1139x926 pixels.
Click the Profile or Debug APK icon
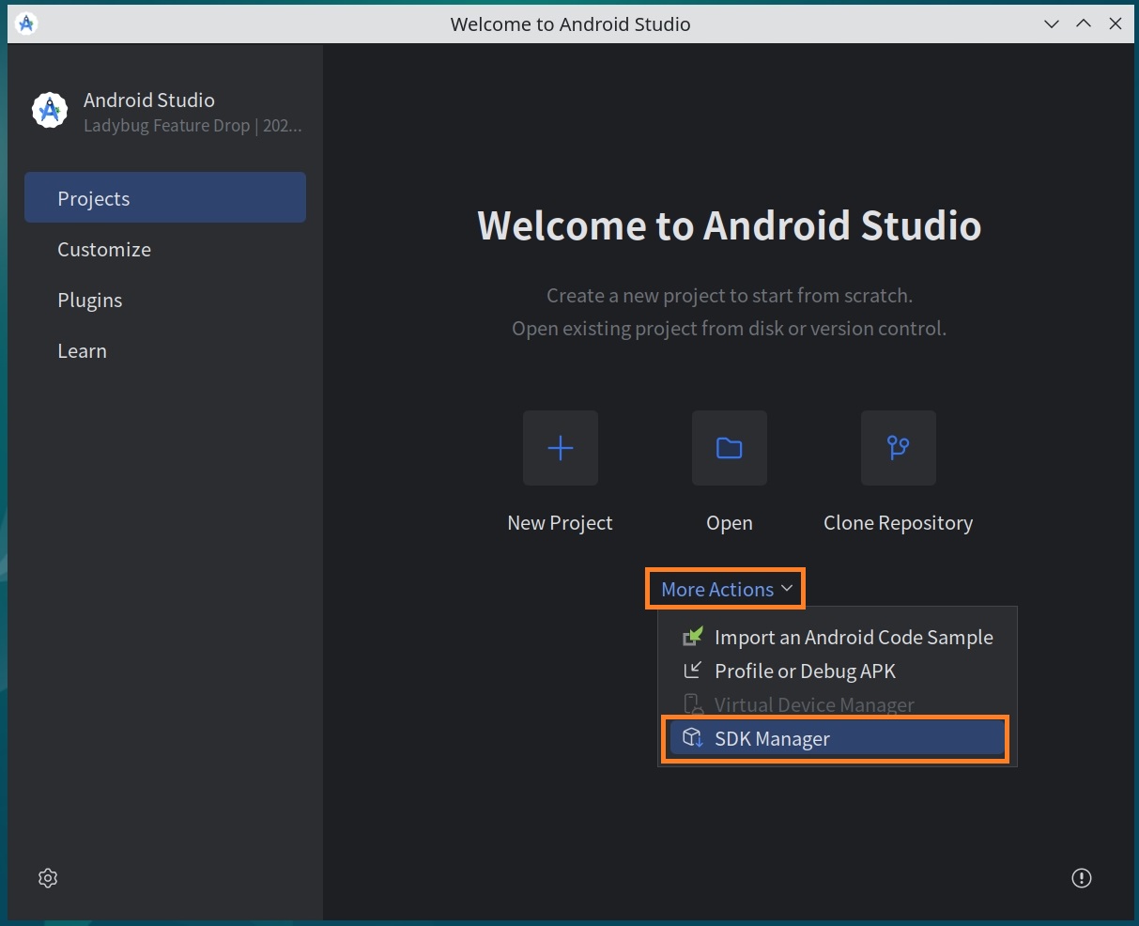[x=693, y=671]
